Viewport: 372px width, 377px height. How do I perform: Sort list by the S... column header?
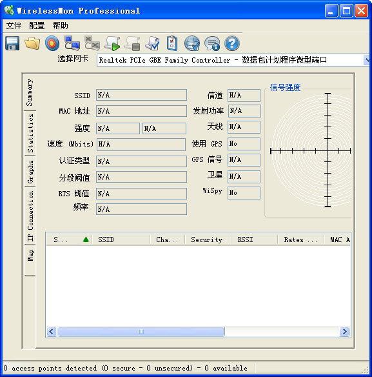[70, 239]
